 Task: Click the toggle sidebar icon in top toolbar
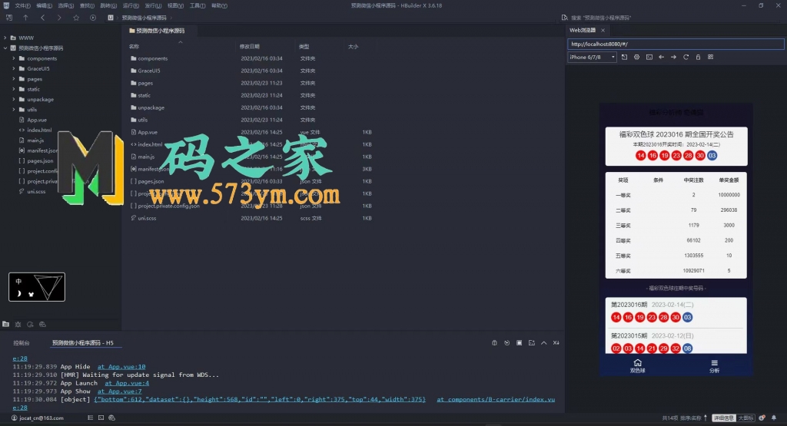click(9, 18)
